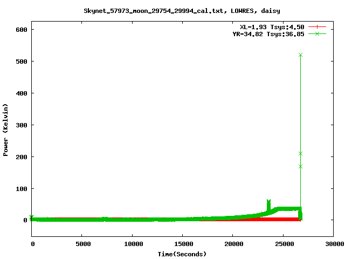Click the grey data marker near 210 Kelvin
Image resolution: width=345 pixels, height=259 pixels.
pyautogui.click(x=301, y=154)
